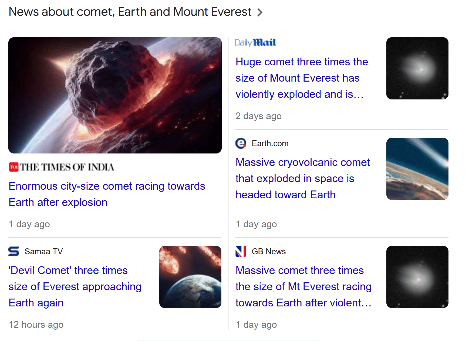The height and width of the screenshot is (341, 469).
Task: Click the Earth.com favicon icon
Action: [241, 143]
